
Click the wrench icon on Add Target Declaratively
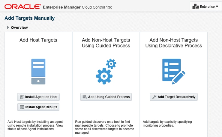pos(154,97)
